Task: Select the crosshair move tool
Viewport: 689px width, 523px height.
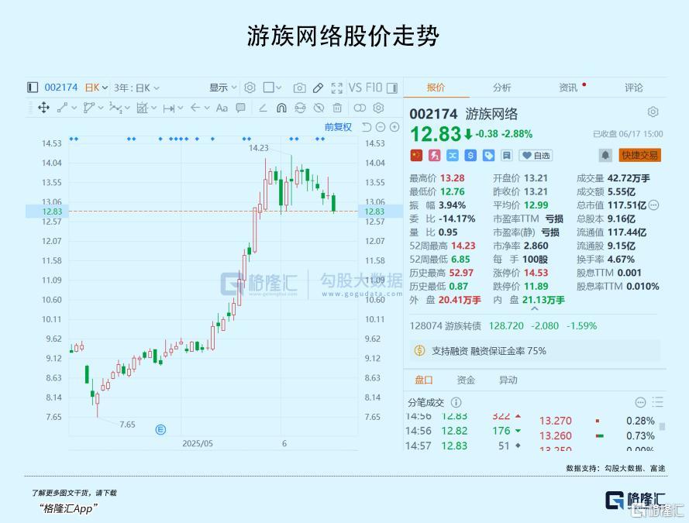Action: point(43,108)
